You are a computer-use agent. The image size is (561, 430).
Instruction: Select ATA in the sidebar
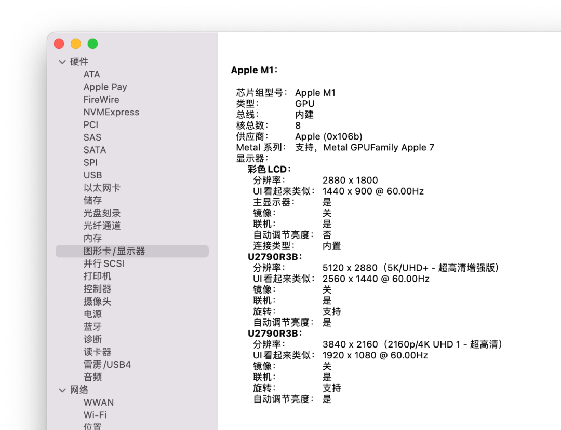coord(91,74)
